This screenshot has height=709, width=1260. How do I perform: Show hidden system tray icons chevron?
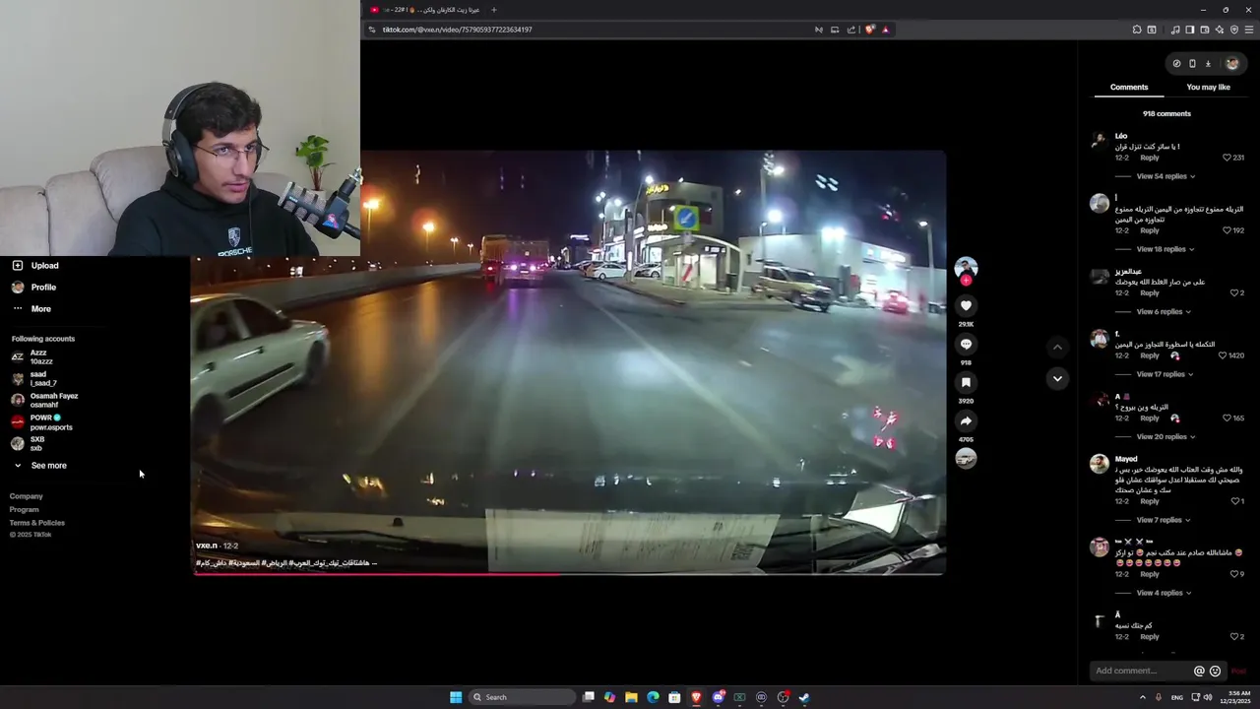(1143, 697)
